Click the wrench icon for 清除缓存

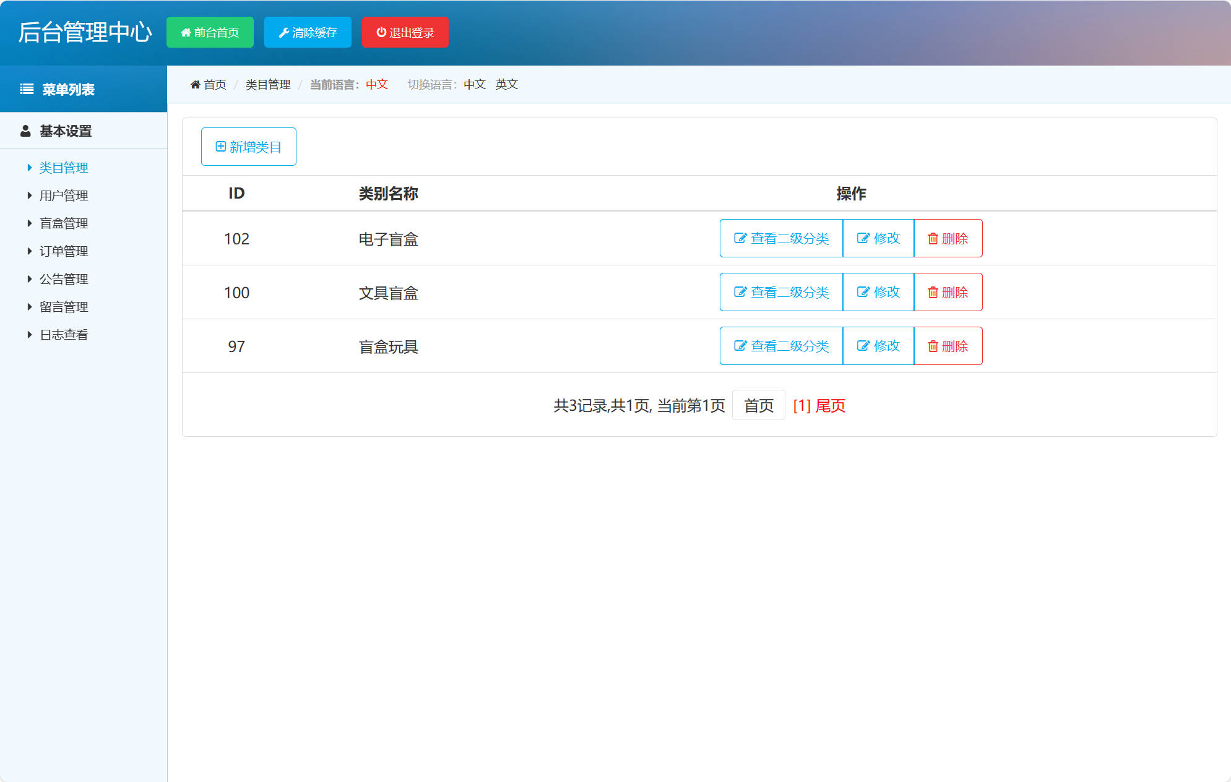(283, 32)
